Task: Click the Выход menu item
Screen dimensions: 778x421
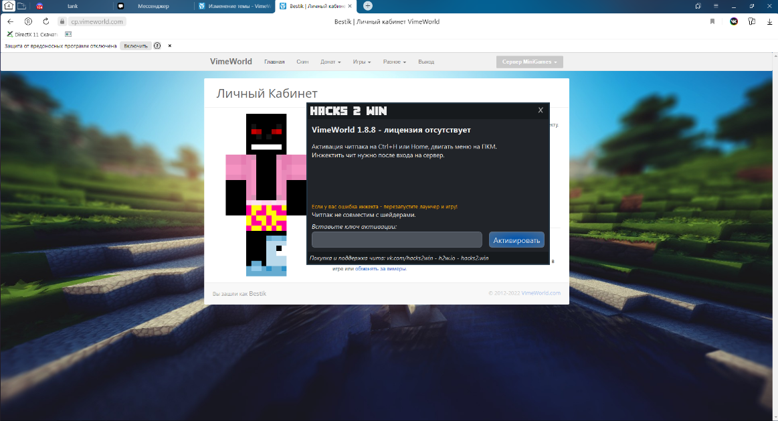Action: 426,62
